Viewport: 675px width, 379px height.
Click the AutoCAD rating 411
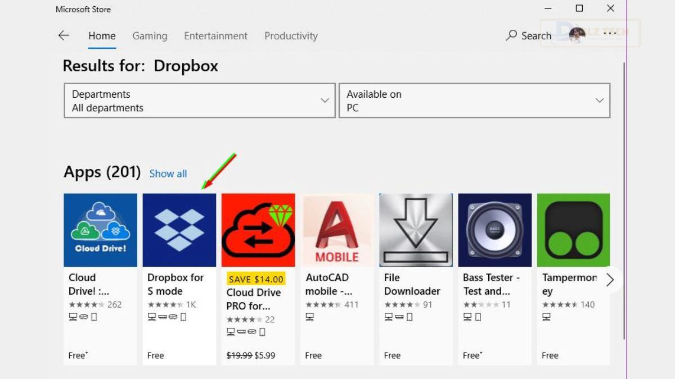click(332, 304)
